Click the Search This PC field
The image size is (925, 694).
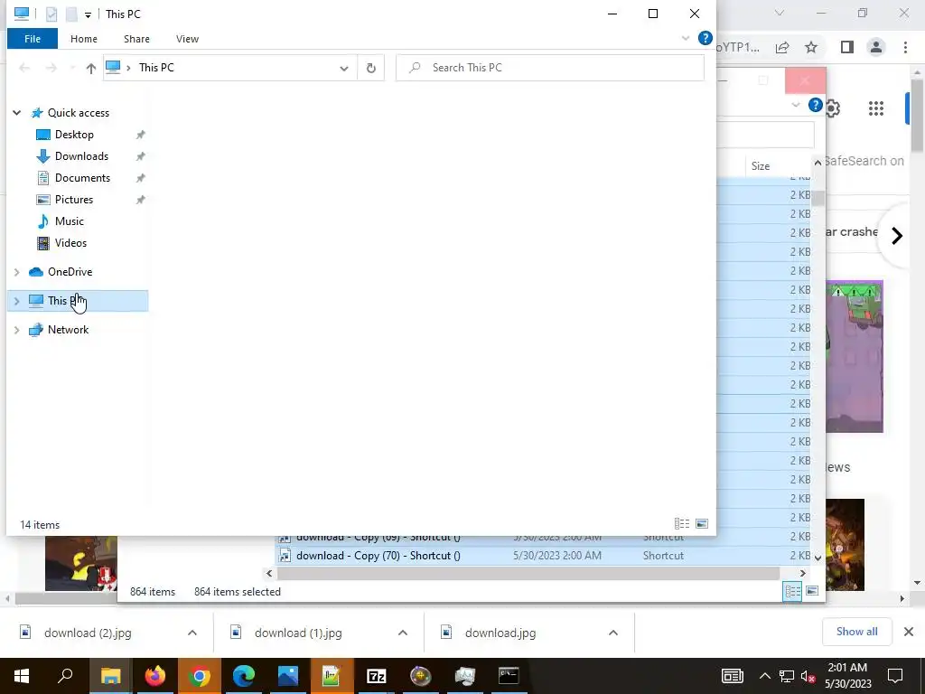pyautogui.click(x=550, y=68)
